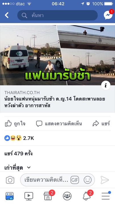Click the search field ค้นหา
This screenshot has height=204, width=115.
tap(57, 15)
